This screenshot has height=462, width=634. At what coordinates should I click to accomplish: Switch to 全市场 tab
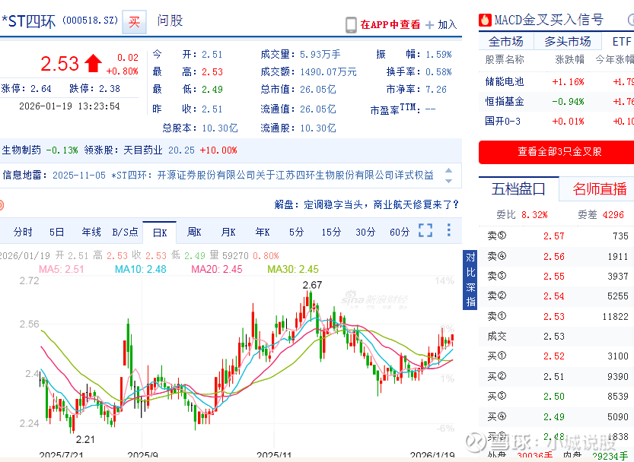[506, 41]
